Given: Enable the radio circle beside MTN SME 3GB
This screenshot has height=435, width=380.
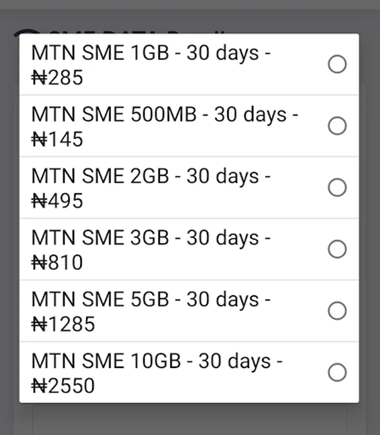Looking at the screenshot, I should click(337, 249).
